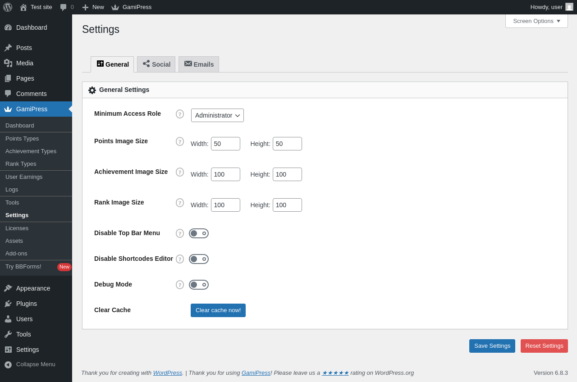
Task: Toggle the Disable Top Bar Menu switch
Action: (199, 233)
